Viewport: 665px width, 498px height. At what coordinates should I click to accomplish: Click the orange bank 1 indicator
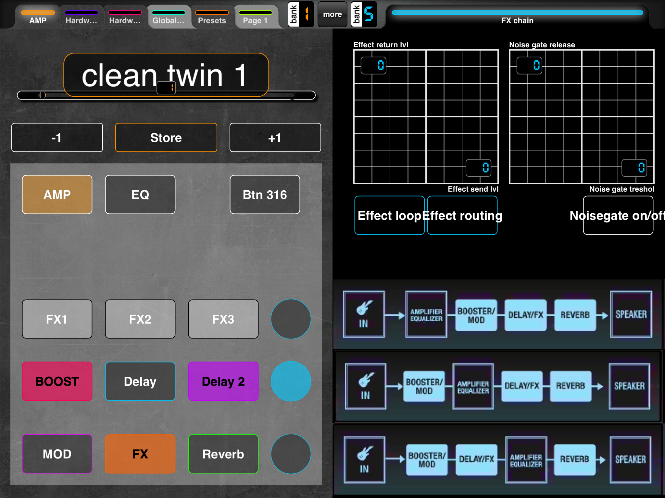(301, 14)
